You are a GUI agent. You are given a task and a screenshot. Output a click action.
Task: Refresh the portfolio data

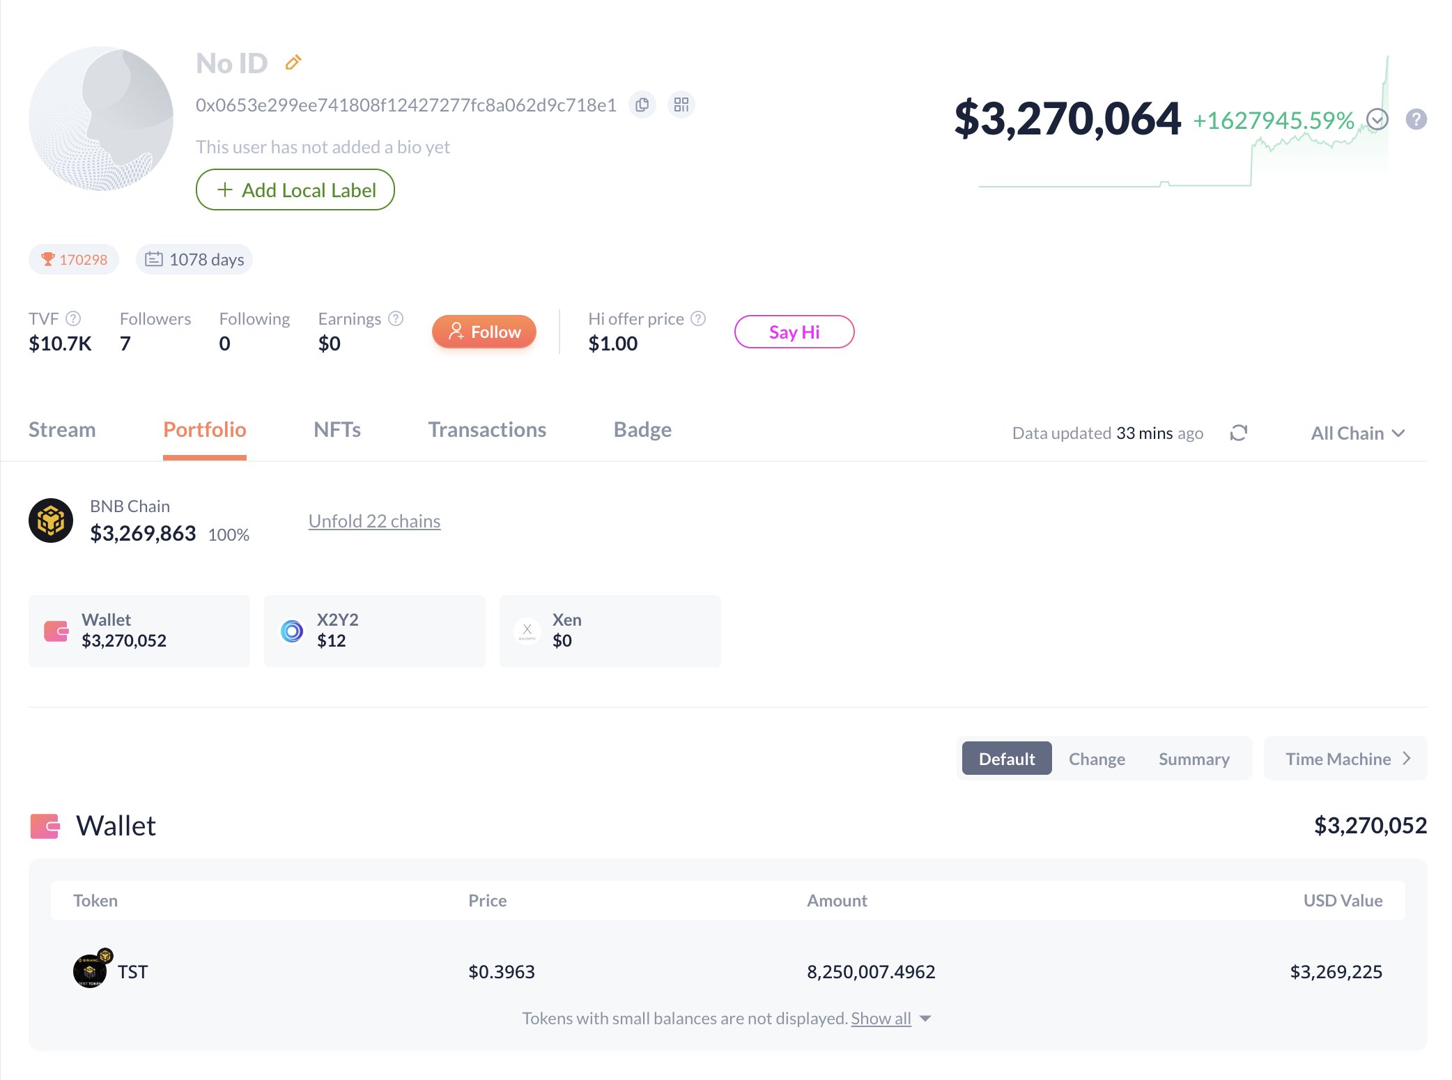[1238, 433]
